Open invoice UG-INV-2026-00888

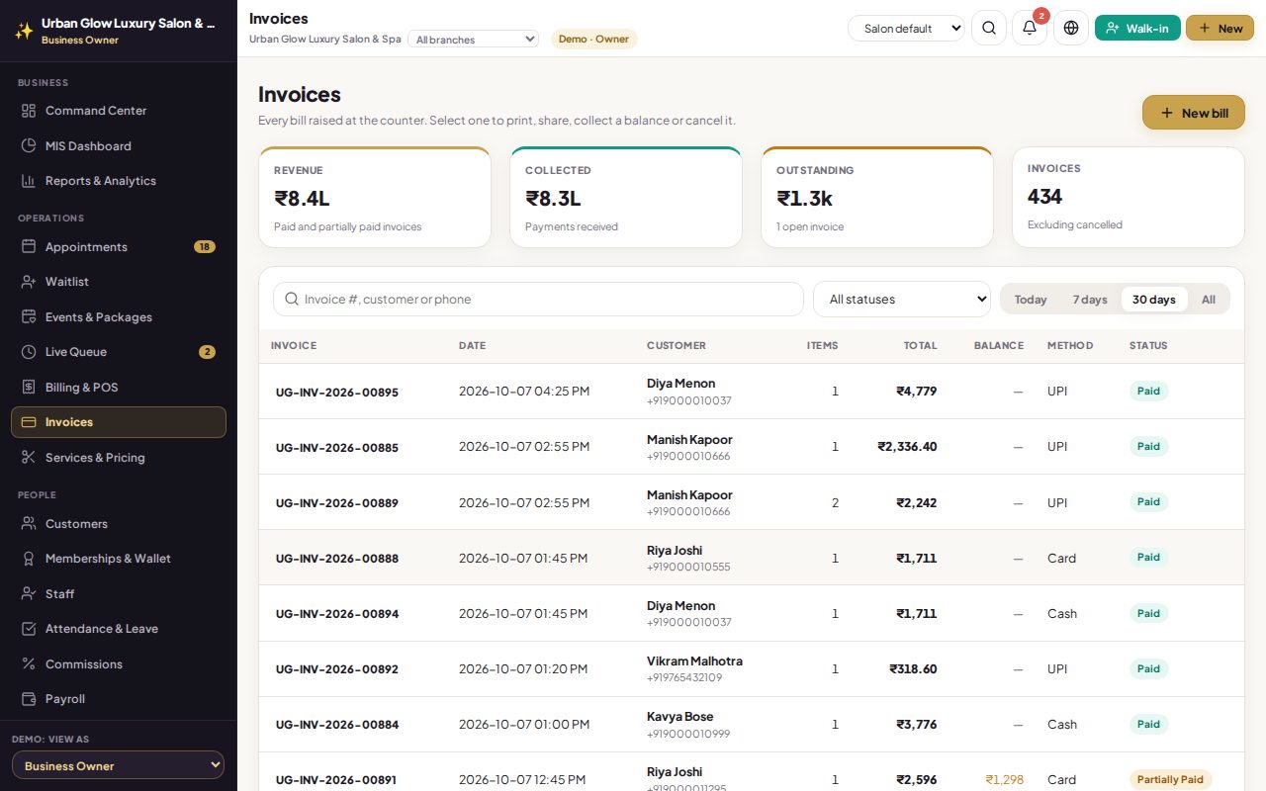point(337,559)
